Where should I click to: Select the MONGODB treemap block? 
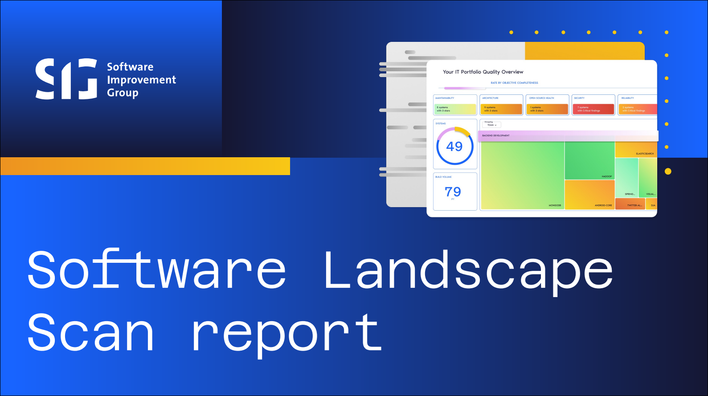tap(522, 176)
